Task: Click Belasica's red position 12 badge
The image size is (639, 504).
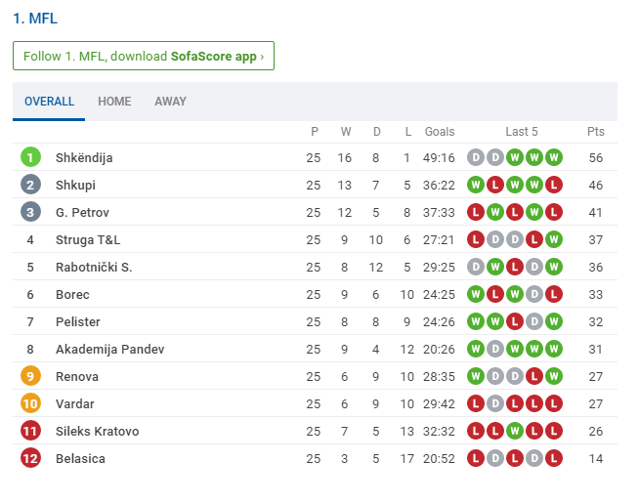Action: [x=30, y=458]
